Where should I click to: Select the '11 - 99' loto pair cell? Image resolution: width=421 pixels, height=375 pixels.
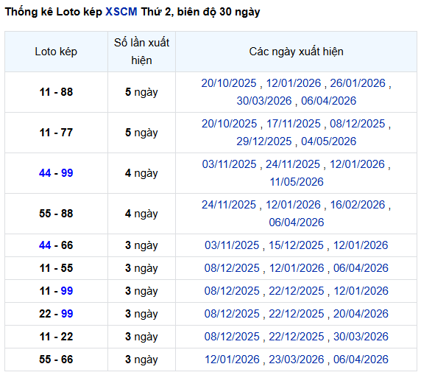click(x=56, y=291)
